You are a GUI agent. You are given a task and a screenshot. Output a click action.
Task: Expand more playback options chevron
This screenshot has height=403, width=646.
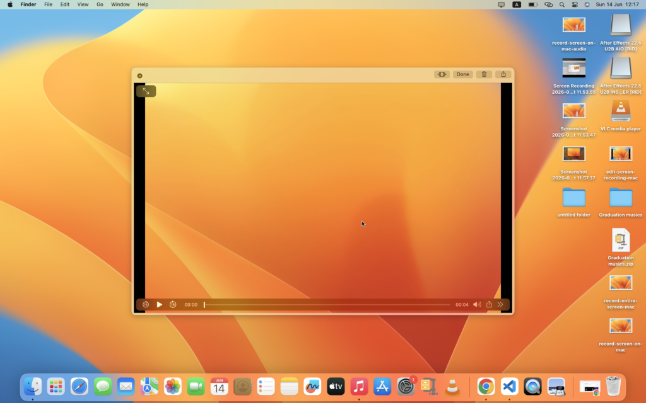500,305
